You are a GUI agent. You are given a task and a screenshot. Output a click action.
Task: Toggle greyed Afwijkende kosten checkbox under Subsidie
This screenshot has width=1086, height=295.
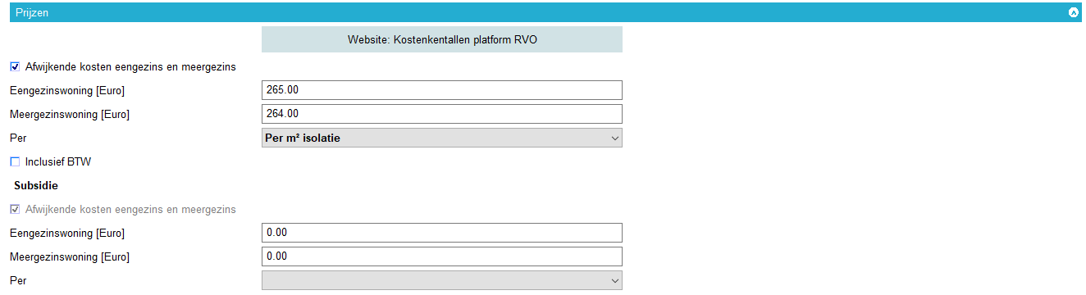[15, 210]
